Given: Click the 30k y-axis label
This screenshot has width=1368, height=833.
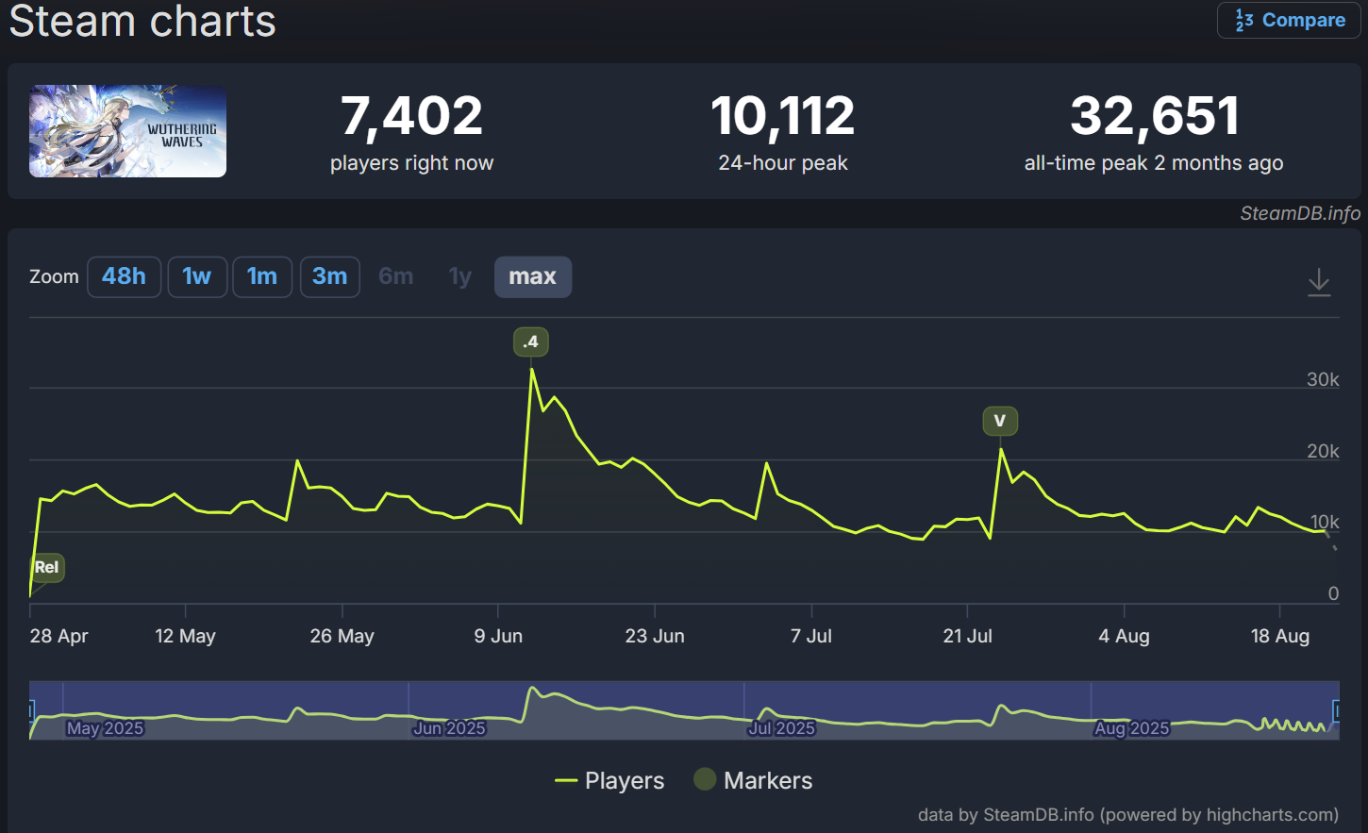Looking at the screenshot, I should tap(1323, 379).
